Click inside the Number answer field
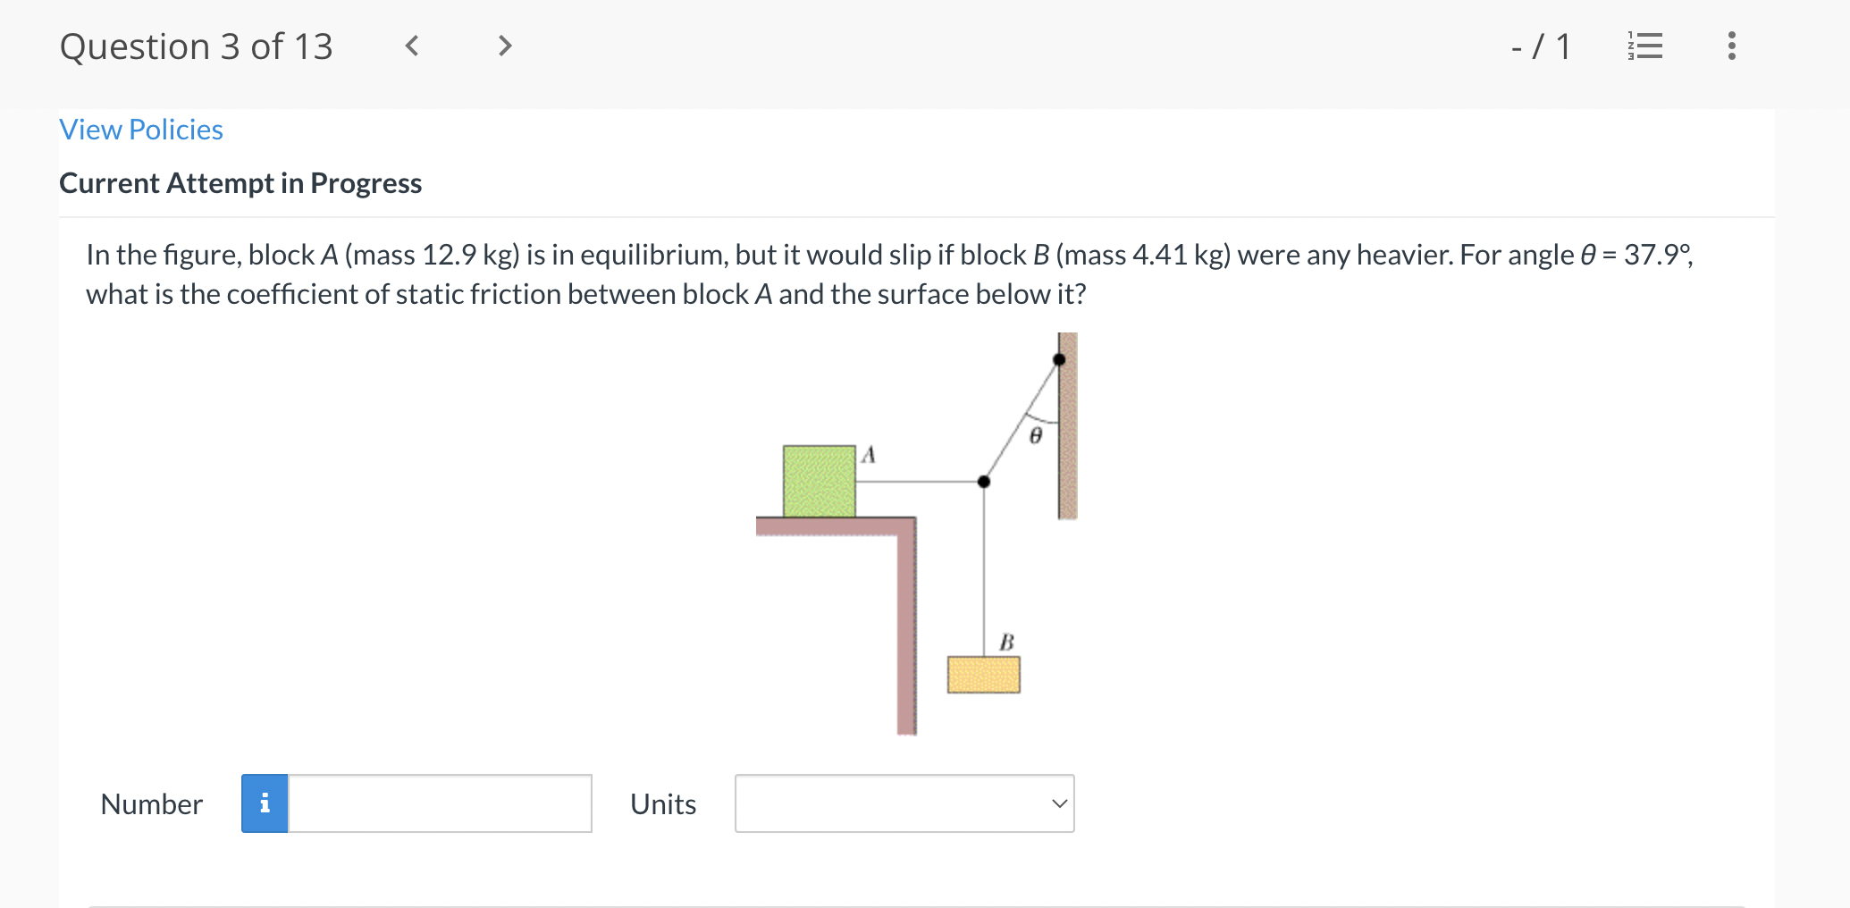 (x=440, y=803)
